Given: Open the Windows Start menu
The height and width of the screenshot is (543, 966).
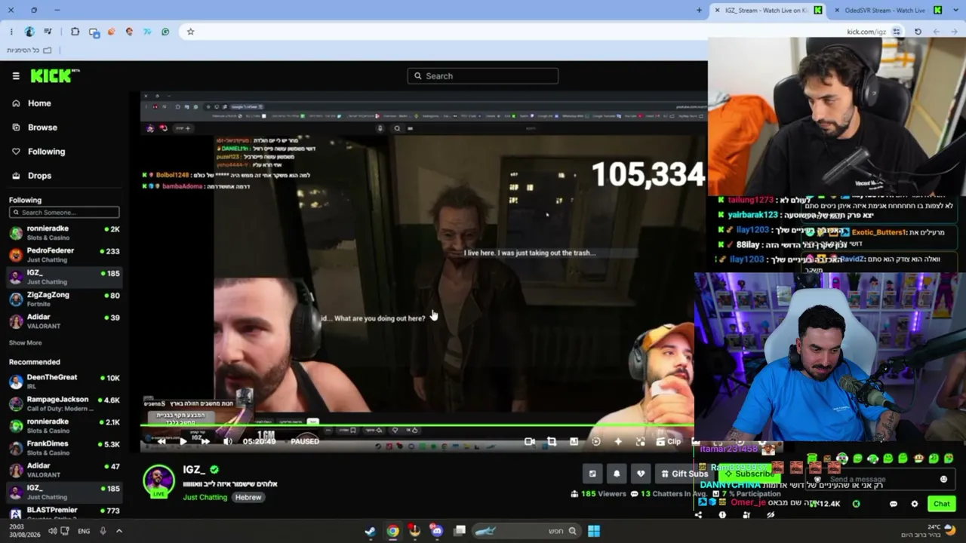Looking at the screenshot, I should 594,531.
